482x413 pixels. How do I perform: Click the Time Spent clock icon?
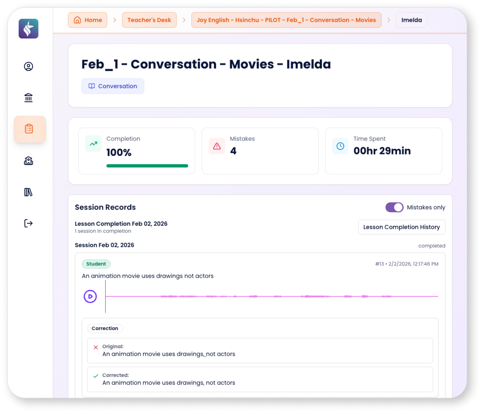[x=340, y=146]
